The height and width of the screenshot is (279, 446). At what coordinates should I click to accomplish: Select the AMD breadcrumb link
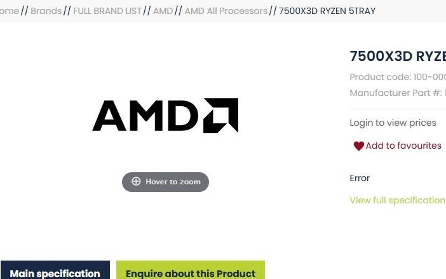point(163,11)
